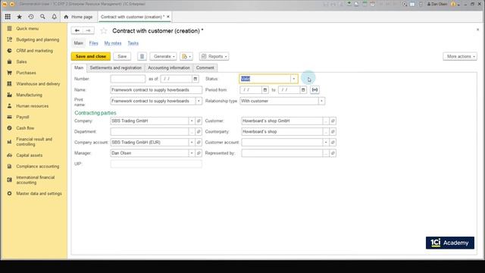Close the Contract with customer tab
Image resolution: width=485 pixels, height=273 pixels.
point(168,17)
